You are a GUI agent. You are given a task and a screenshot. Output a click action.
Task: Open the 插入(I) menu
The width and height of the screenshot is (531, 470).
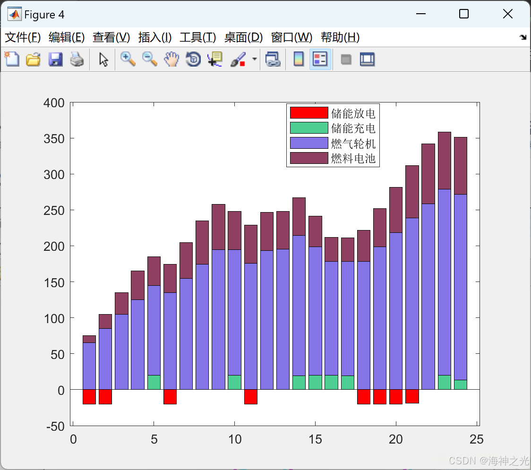155,37
